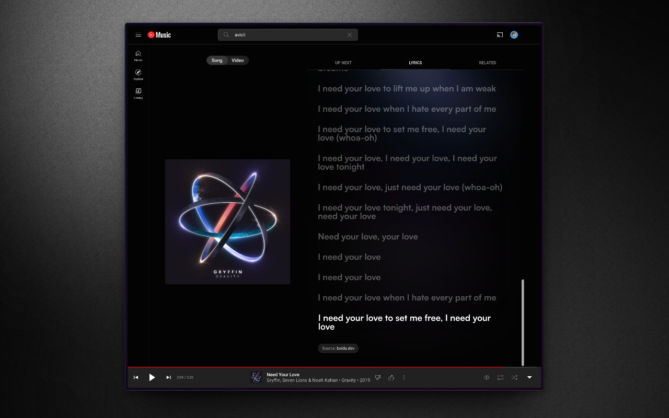
Task: Open Library in the sidebar
Action: point(138,93)
